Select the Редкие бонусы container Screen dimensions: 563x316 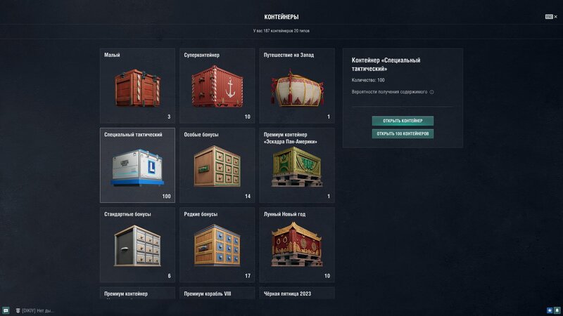click(x=217, y=245)
